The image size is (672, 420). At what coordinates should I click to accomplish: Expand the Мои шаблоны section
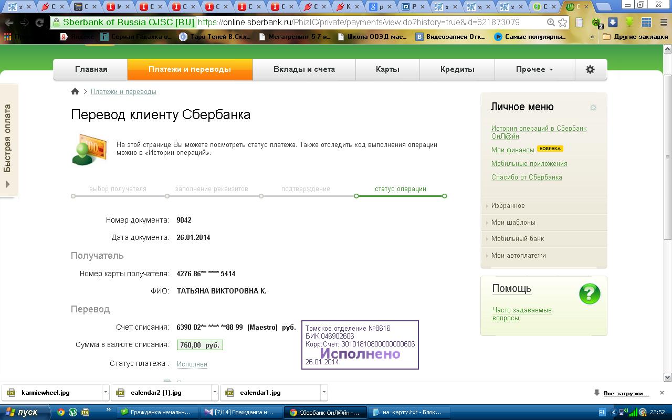pos(543,223)
